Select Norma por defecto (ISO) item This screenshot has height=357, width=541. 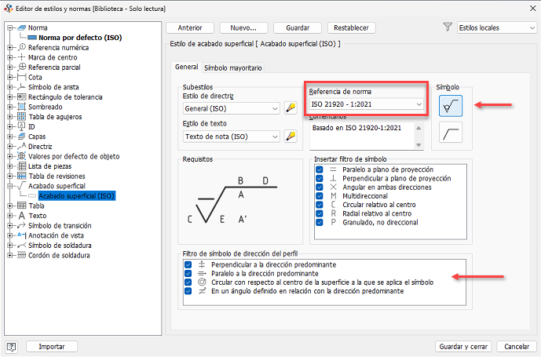pos(80,38)
